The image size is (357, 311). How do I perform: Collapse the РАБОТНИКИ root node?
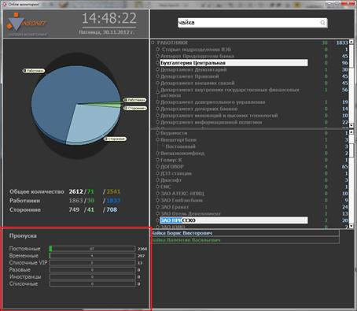coord(153,43)
